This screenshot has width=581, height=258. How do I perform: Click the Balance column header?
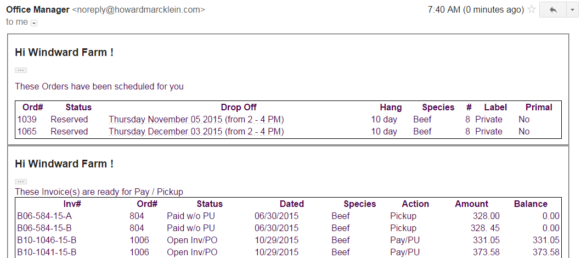click(x=531, y=204)
